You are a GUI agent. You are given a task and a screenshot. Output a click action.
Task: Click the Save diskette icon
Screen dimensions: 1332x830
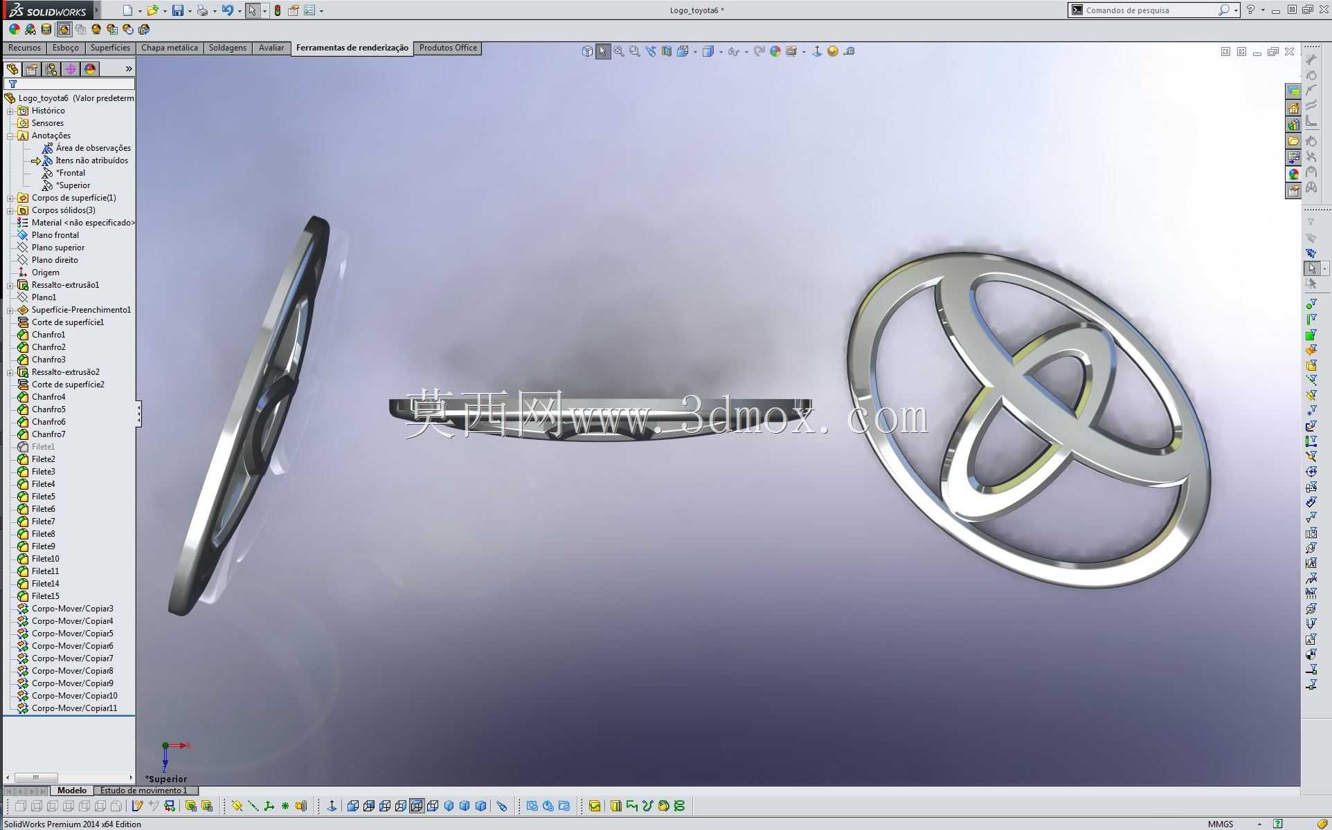[x=178, y=10]
